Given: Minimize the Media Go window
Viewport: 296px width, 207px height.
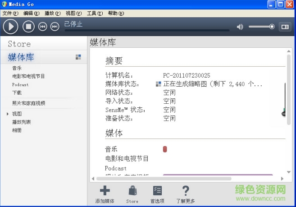Looking at the screenshot, I should [x=271, y=4].
